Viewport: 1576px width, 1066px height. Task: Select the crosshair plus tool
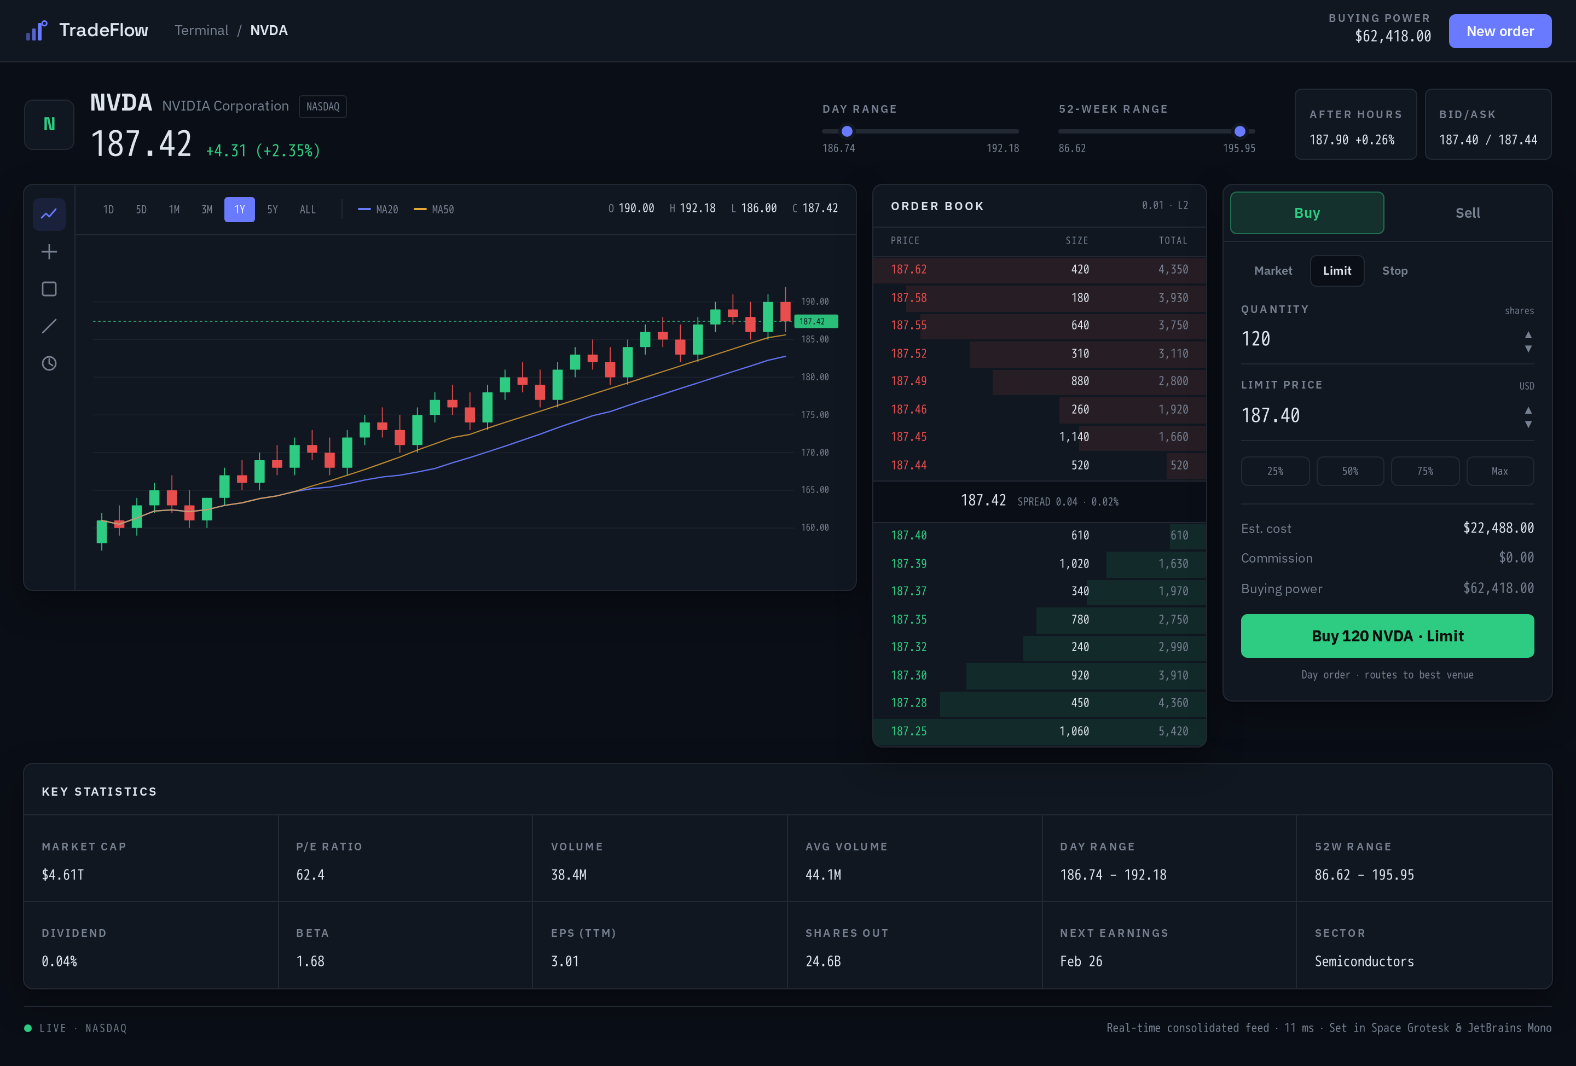pyautogui.click(x=49, y=252)
